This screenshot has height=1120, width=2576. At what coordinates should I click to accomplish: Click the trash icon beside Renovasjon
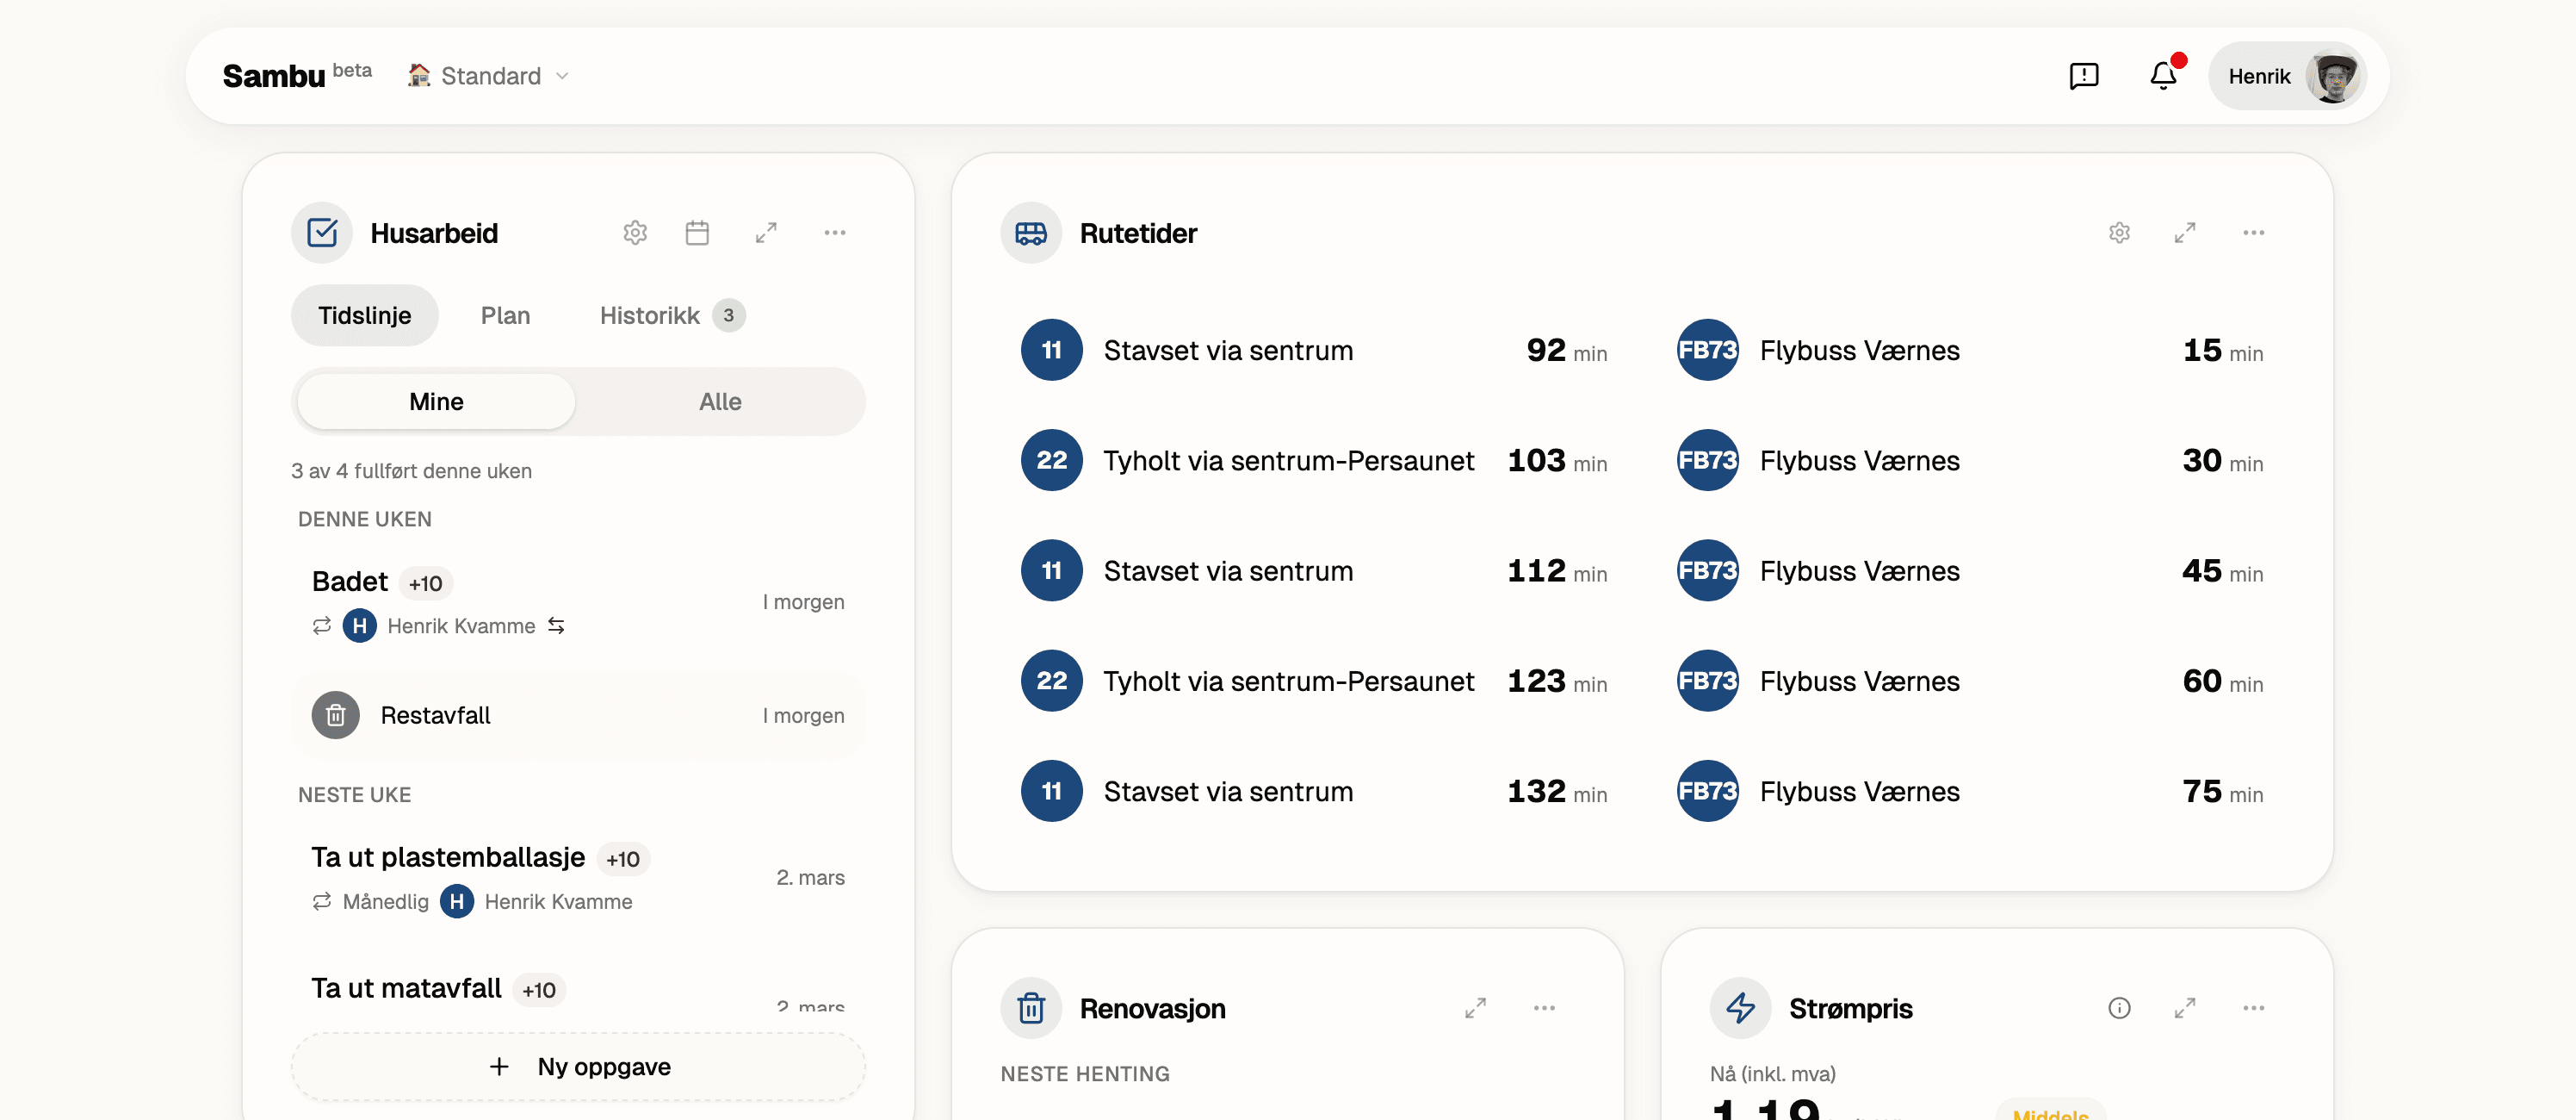[x=1031, y=1008]
